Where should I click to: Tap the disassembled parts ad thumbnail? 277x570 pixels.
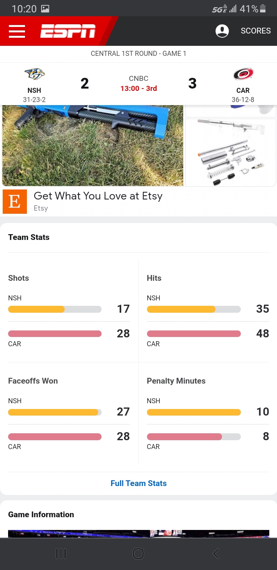point(231,153)
